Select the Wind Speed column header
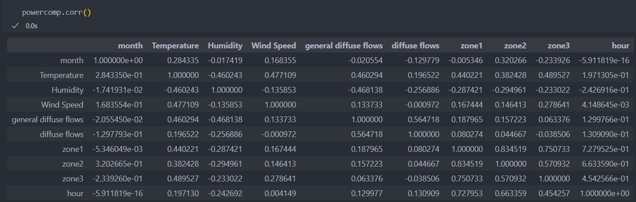 [x=274, y=46]
